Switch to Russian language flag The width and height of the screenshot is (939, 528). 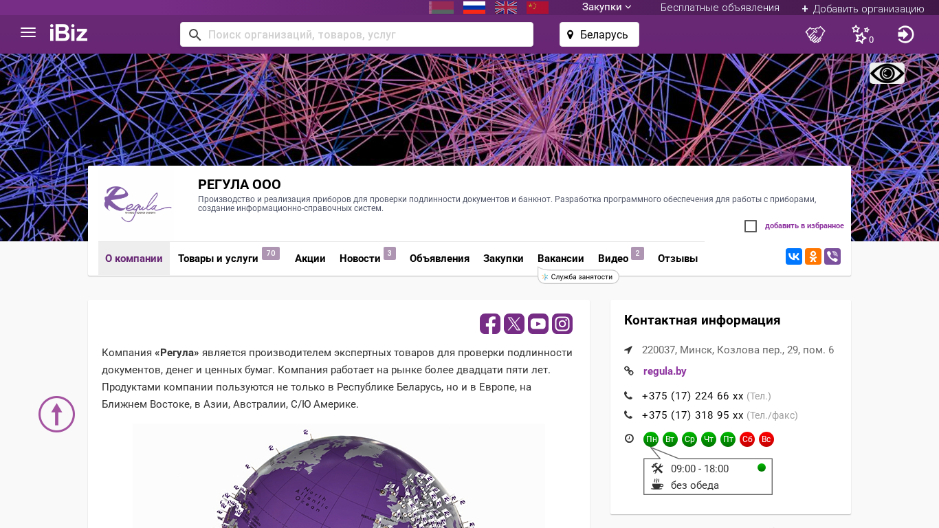474,8
